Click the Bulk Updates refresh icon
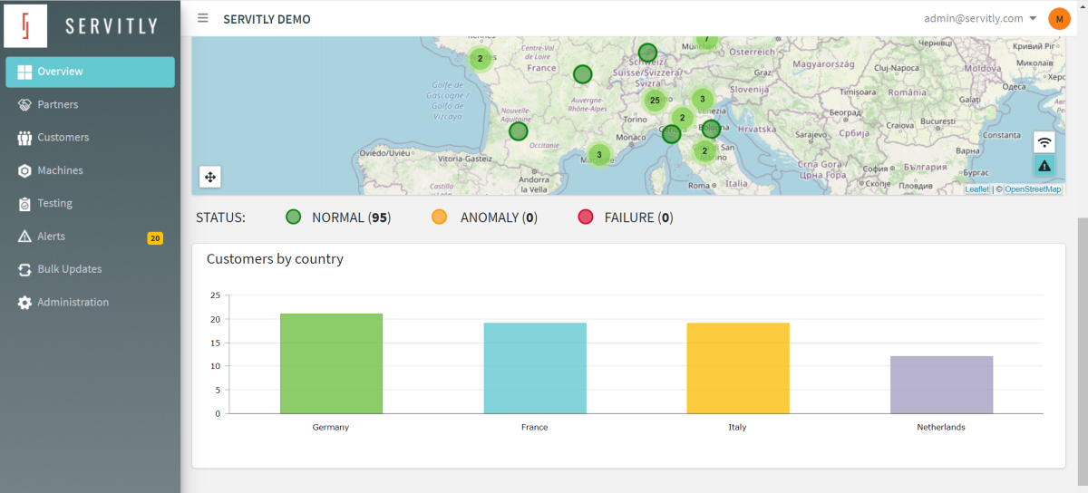Screen dimensions: 1088x493 coord(24,269)
